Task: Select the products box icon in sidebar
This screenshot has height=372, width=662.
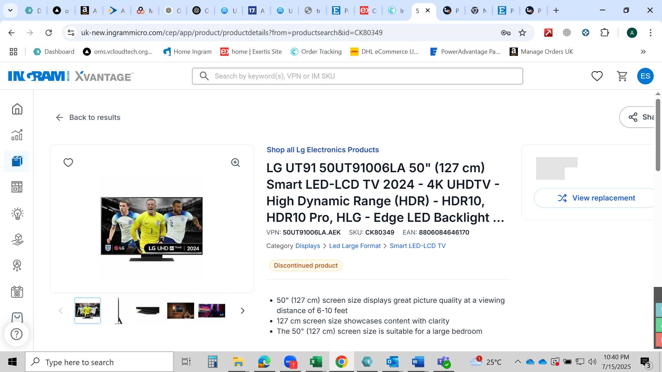Action: point(17,161)
